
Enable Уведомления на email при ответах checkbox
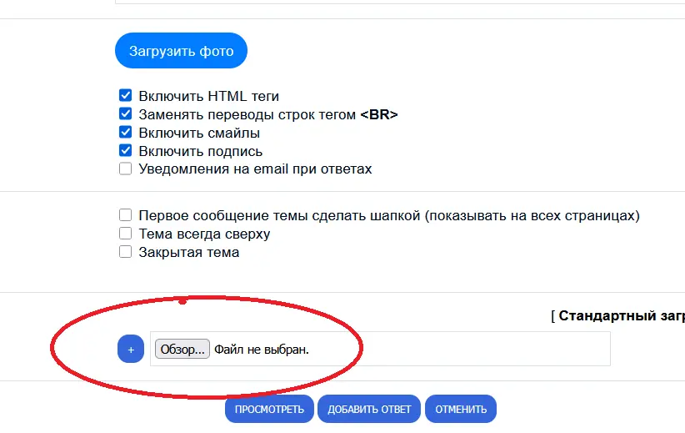(x=126, y=169)
